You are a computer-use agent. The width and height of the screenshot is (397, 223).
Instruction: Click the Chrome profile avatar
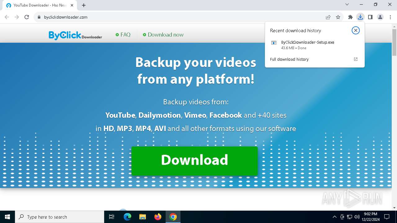(x=380, y=17)
